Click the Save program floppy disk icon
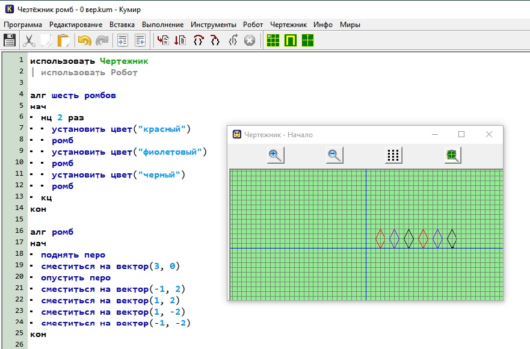530x349 pixels. coord(10,40)
